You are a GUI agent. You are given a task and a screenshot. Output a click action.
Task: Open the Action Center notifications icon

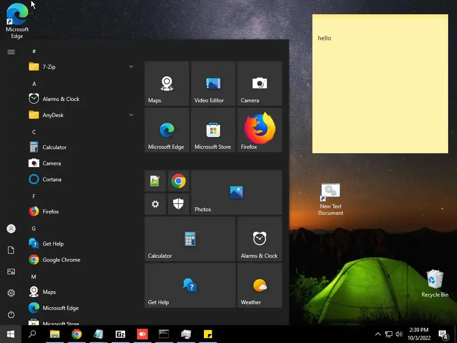point(443,334)
